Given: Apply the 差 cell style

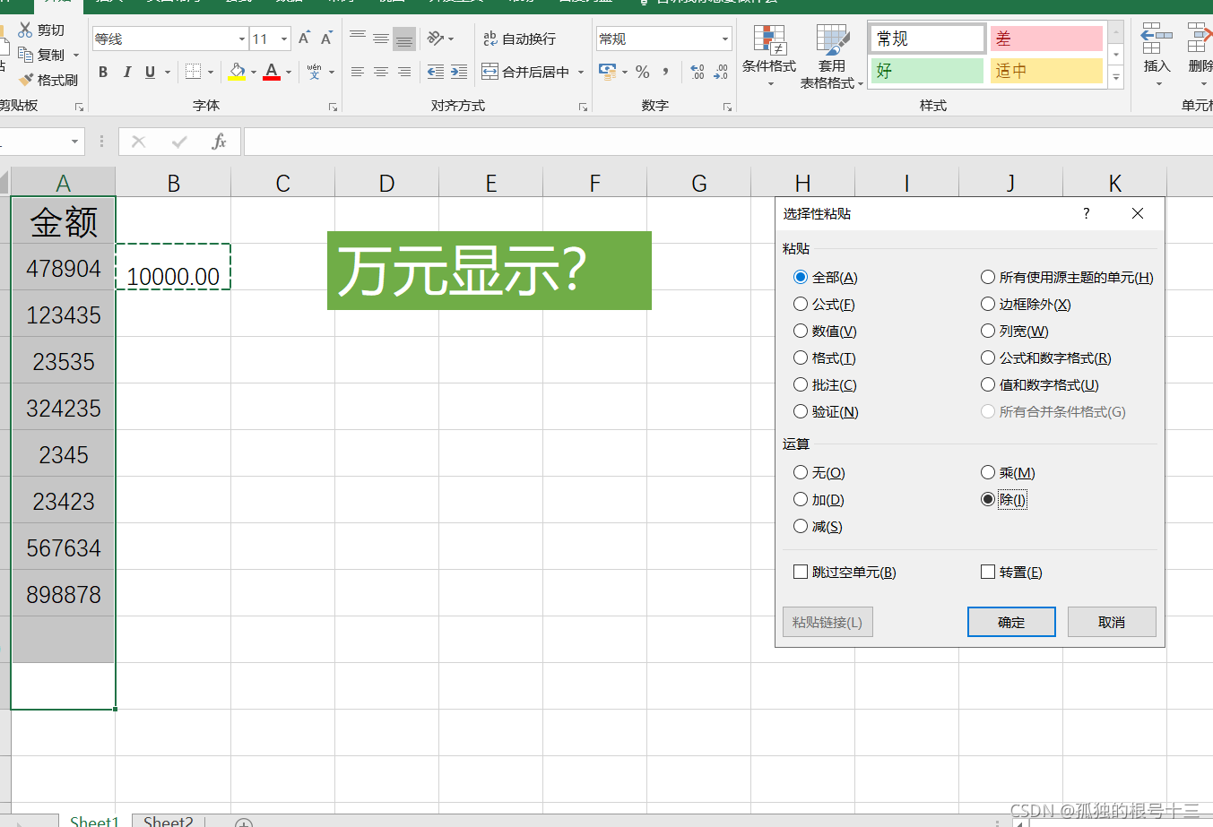Looking at the screenshot, I should (1046, 39).
